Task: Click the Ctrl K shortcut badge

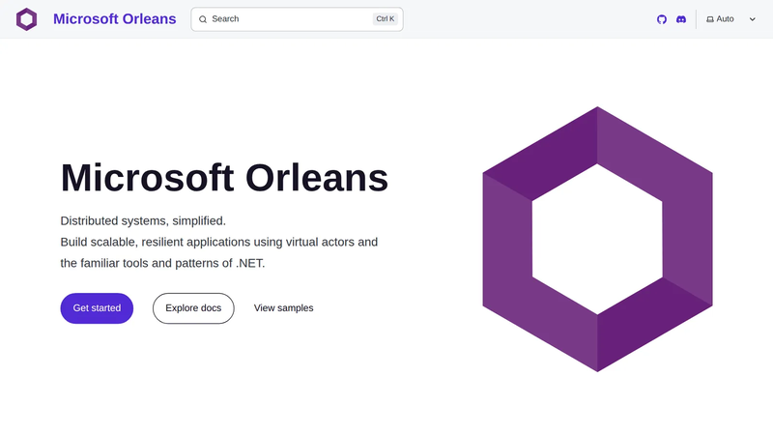Action: pos(385,18)
